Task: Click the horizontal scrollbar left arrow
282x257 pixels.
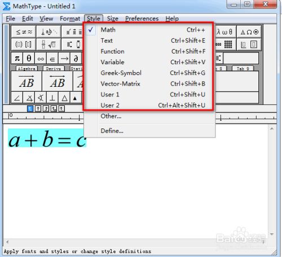Action: coord(7,242)
